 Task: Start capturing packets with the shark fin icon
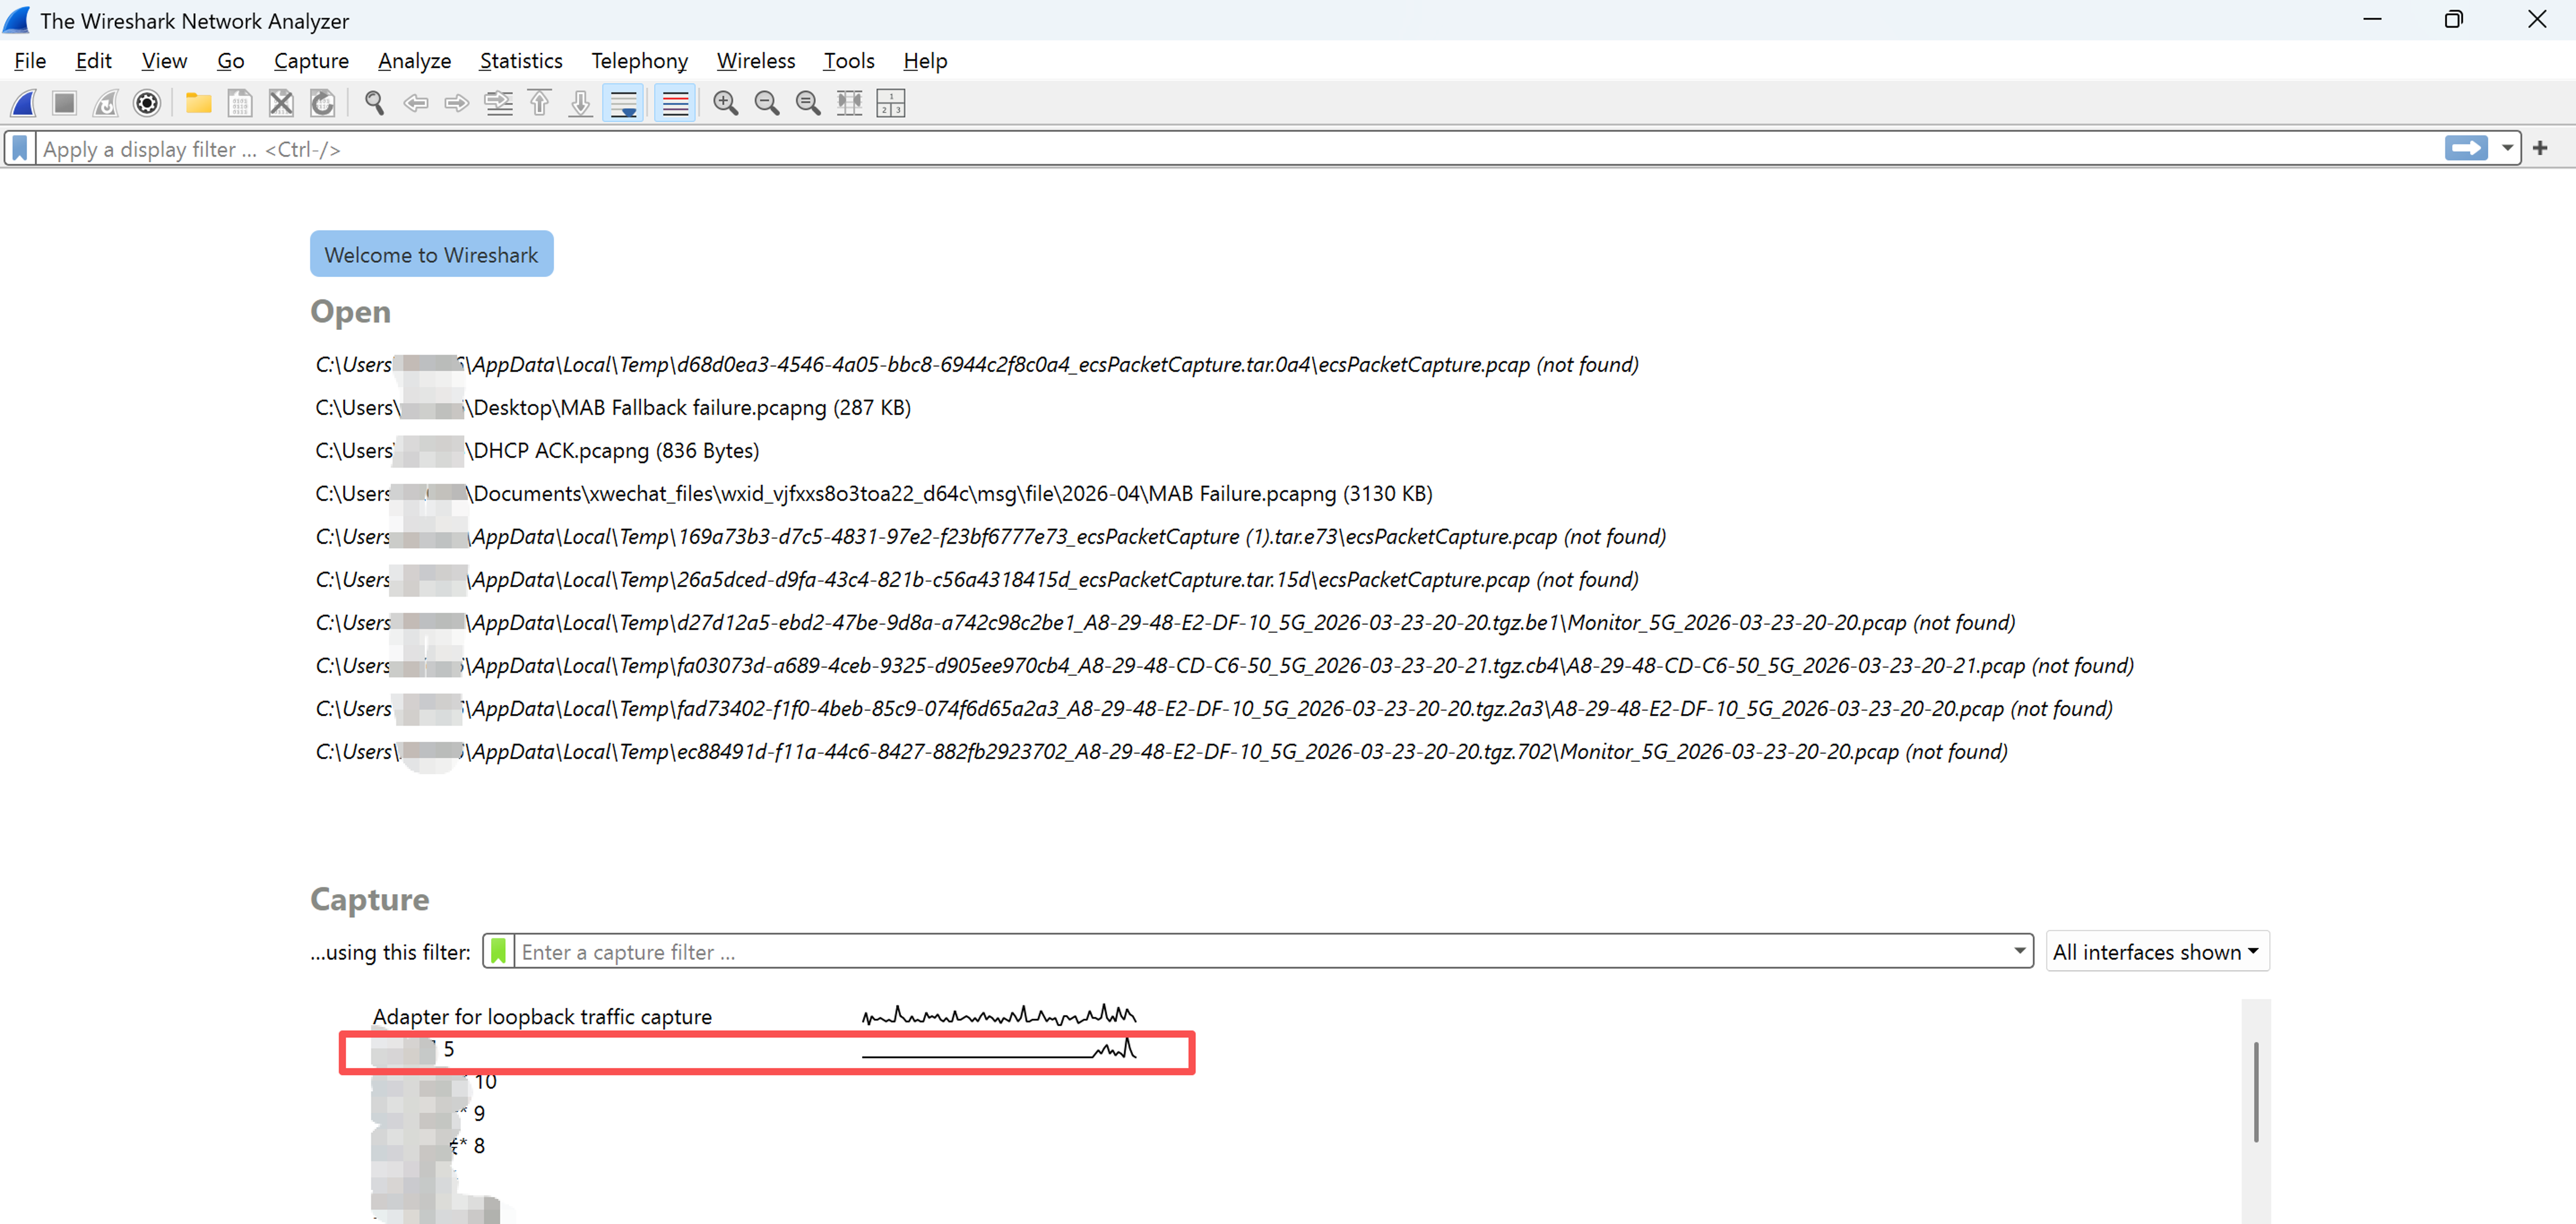[24, 103]
